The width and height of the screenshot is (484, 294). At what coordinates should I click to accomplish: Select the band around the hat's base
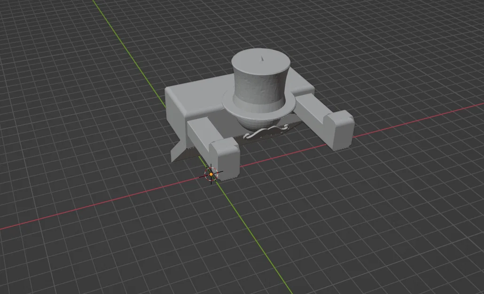coord(259,103)
